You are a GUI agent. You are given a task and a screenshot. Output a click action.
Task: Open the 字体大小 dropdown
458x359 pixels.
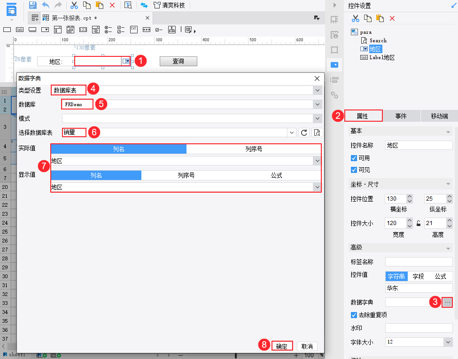[448, 342]
